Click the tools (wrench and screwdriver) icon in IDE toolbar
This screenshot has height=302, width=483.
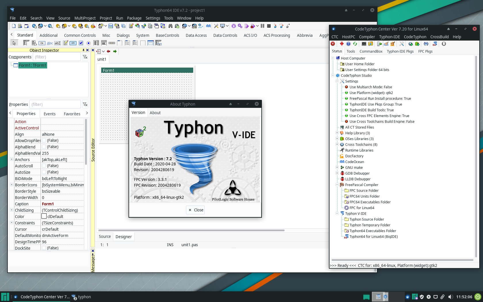[216, 26]
